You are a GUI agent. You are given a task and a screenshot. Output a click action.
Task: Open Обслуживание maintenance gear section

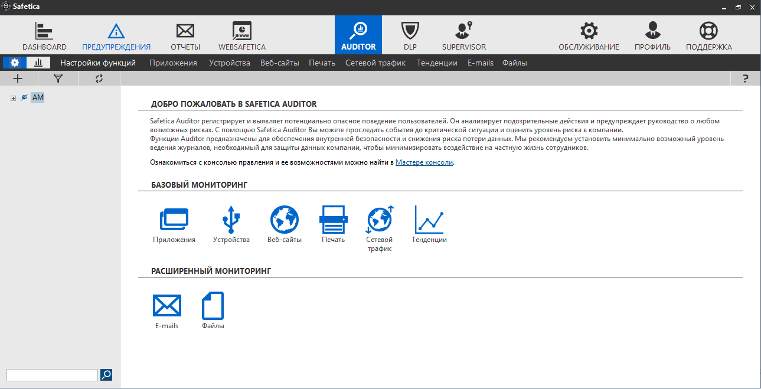[x=589, y=35]
